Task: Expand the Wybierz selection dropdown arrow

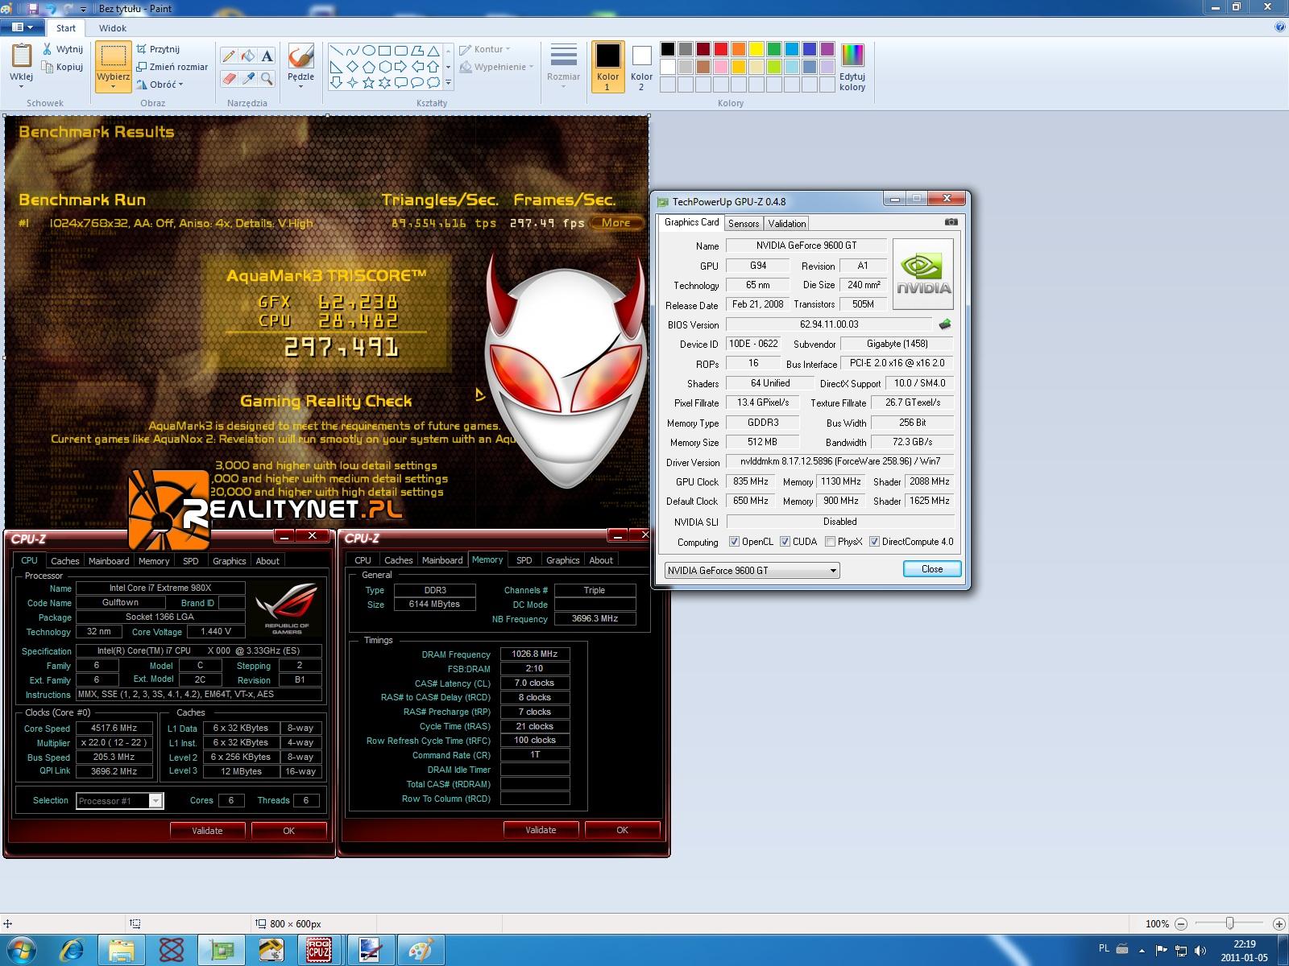Action: tap(113, 86)
